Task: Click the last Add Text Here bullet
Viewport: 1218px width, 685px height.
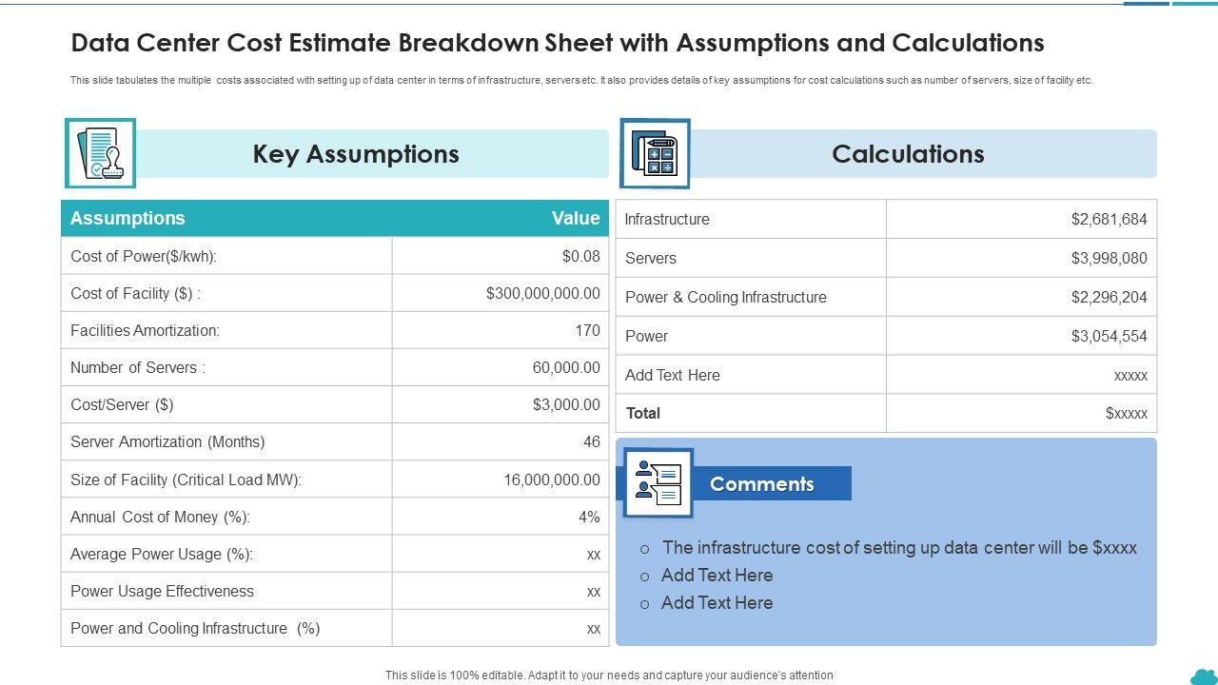Action: (717, 602)
